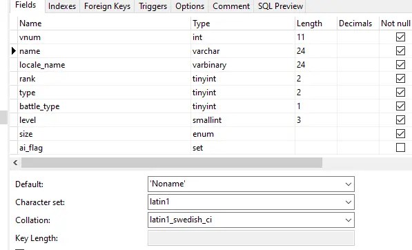Viewport: 412px width, 250px height.
Task: Open the Comment tab
Action: (231, 6)
